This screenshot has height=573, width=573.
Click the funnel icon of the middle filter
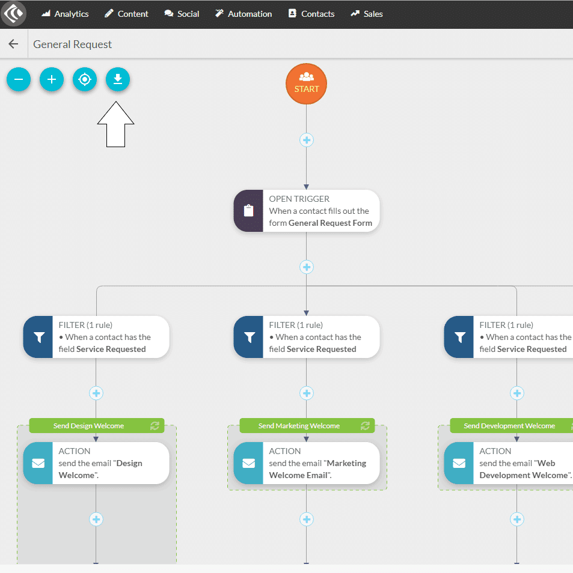[248, 337]
